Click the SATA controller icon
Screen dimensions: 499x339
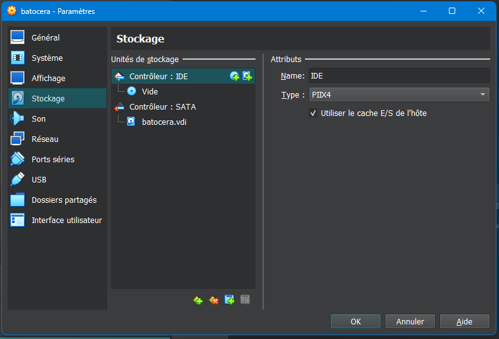[x=119, y=107]
